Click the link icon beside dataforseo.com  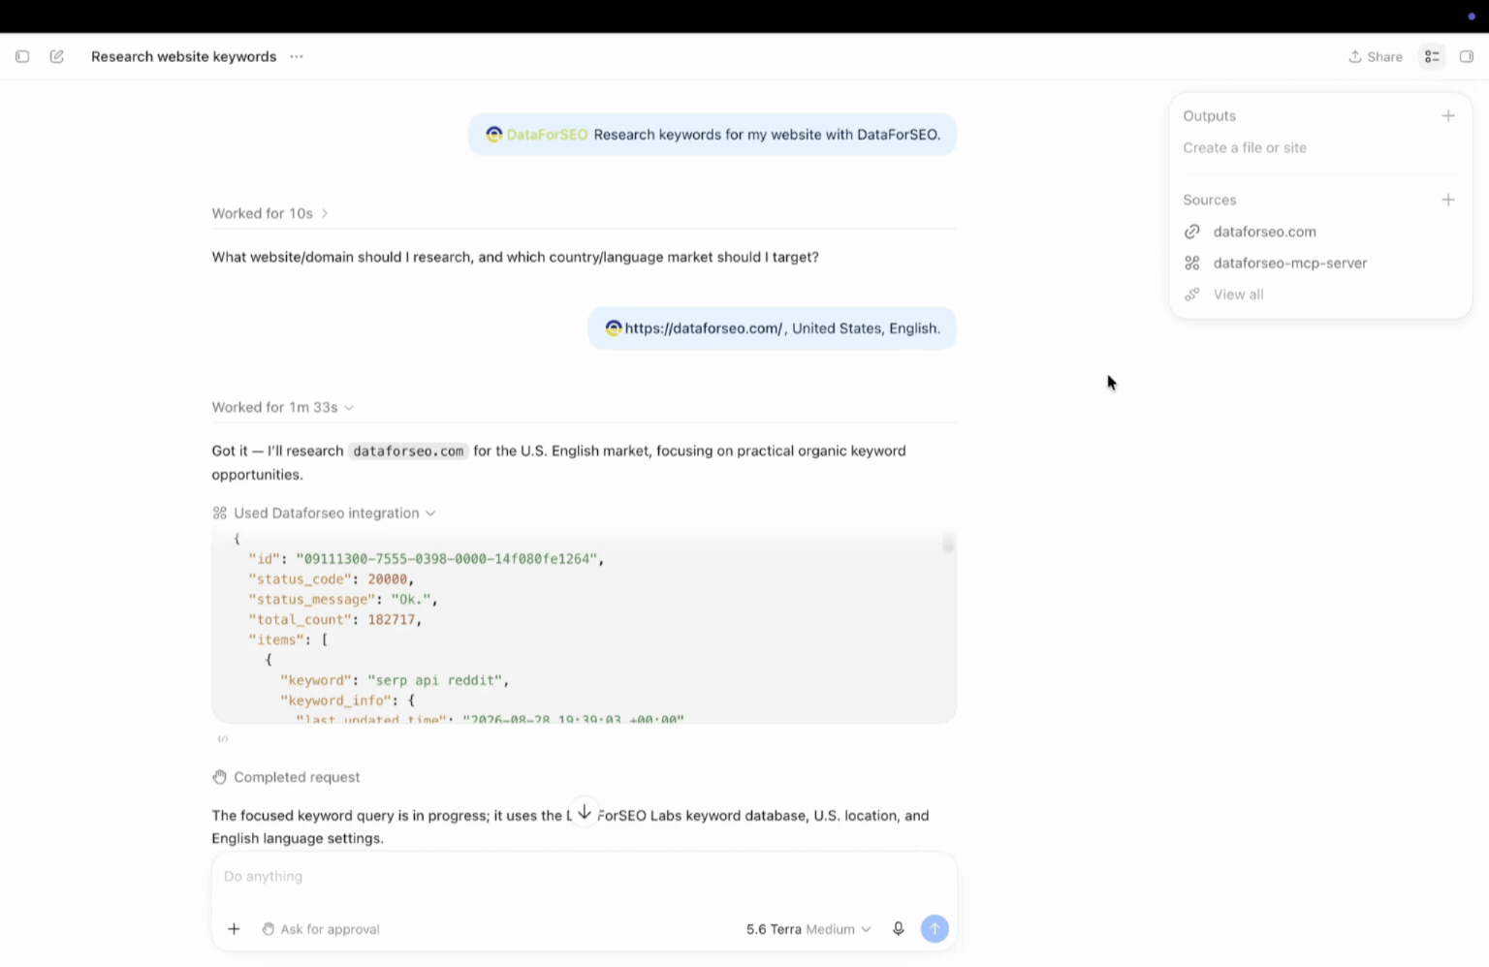(x=1192, y=232)
